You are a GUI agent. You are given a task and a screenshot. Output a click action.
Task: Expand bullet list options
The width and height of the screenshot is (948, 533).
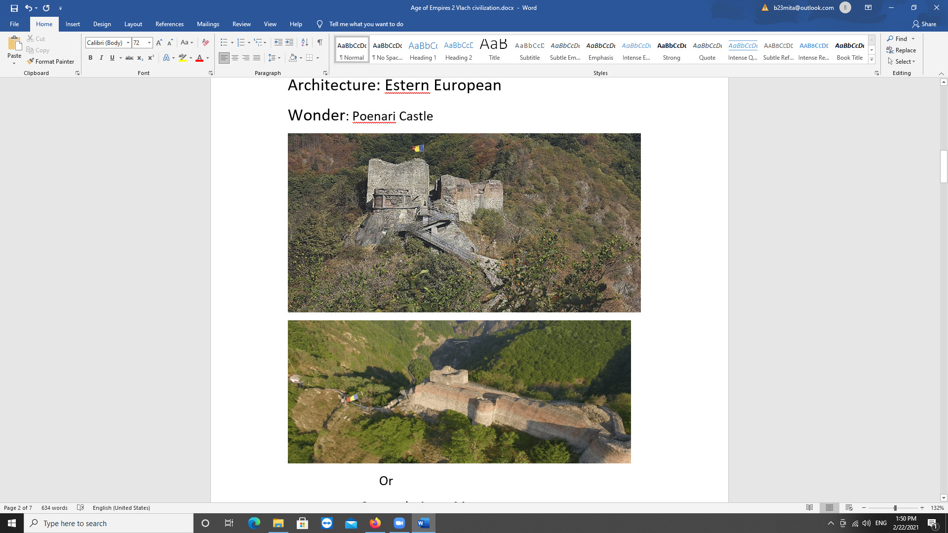click(x=232, y=42)
